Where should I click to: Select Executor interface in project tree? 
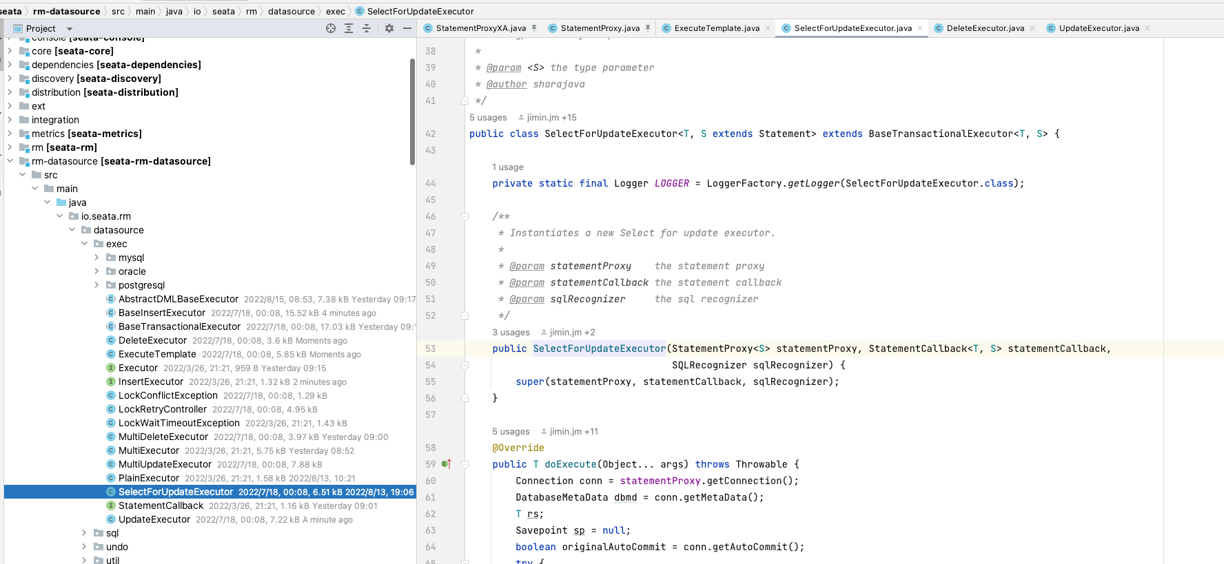pyautogui.click(x=138, y=368)
